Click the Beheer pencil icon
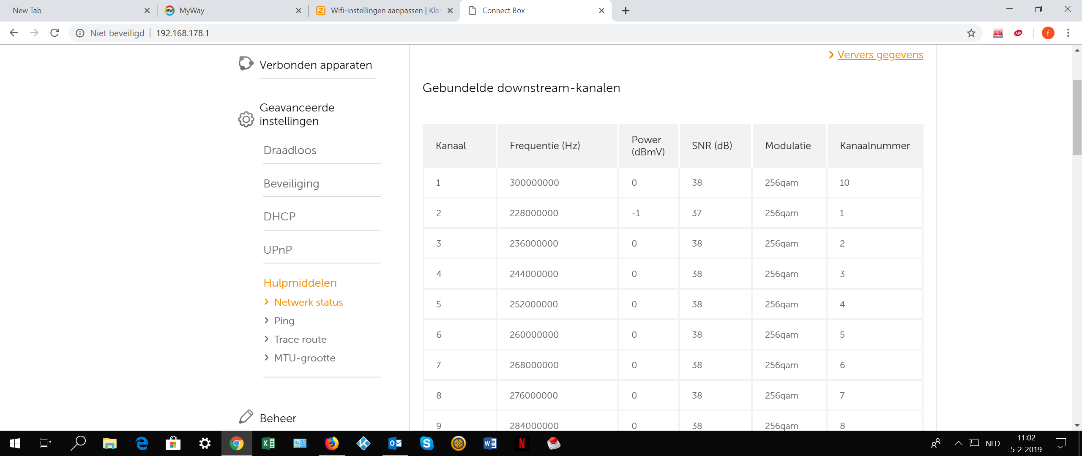The height and width of the screenshot is (456, 1082). click(x=246, y=417)
